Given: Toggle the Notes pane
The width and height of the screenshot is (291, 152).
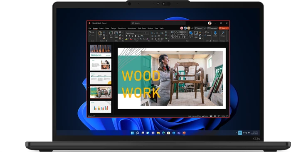Looking at the screenshot, I should [205, 116].
